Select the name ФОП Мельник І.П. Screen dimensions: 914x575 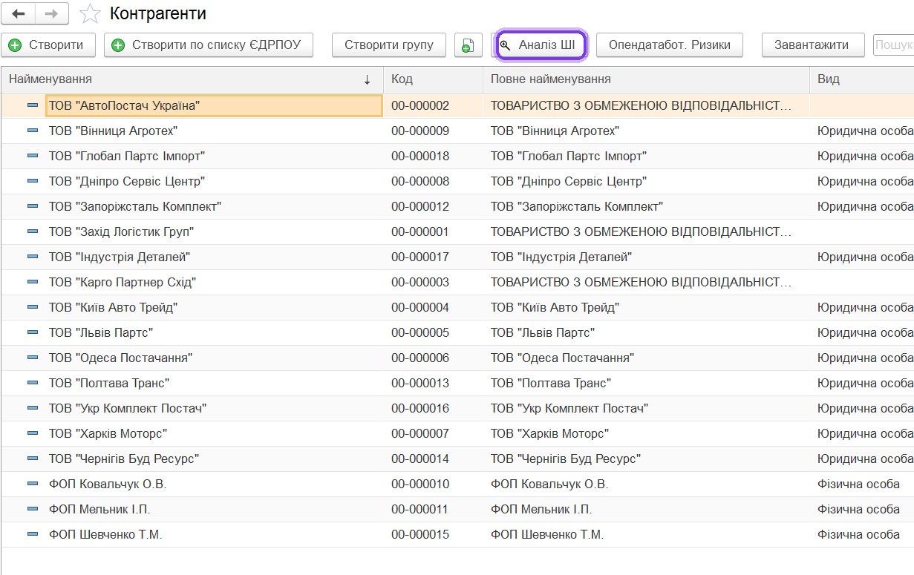pos(99,510)
